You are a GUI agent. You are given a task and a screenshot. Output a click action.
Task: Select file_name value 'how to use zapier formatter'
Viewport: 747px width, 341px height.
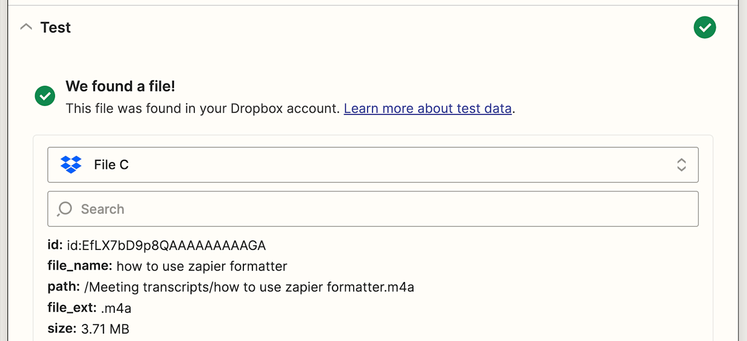click(x=202, y=266)
